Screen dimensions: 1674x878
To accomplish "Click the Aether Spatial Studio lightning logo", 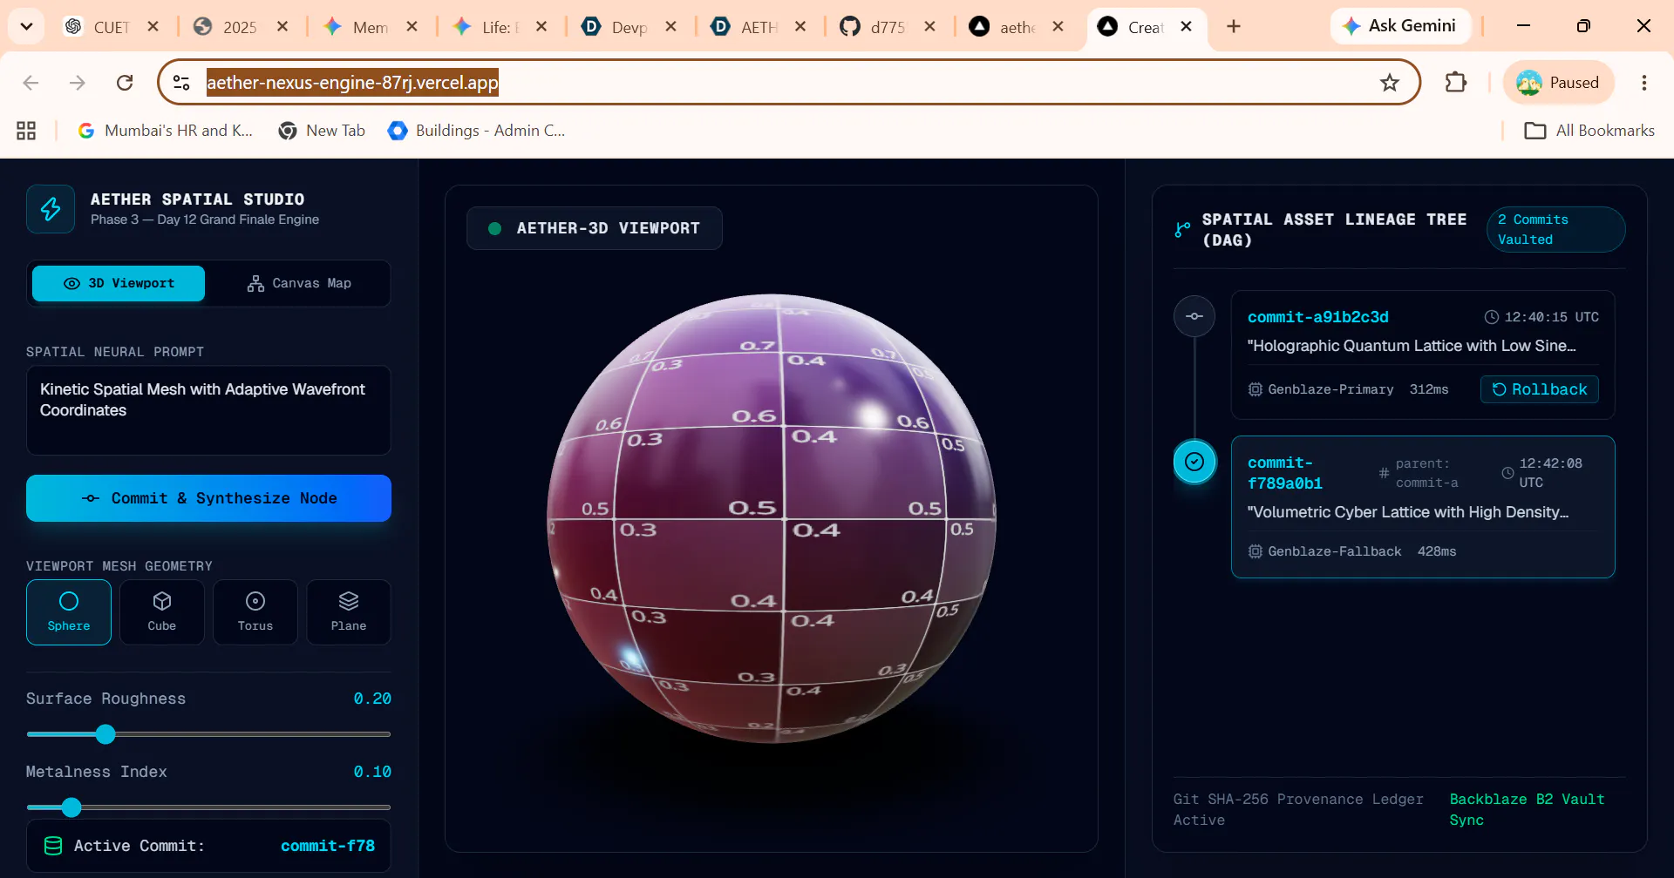I will click(51, 209).
